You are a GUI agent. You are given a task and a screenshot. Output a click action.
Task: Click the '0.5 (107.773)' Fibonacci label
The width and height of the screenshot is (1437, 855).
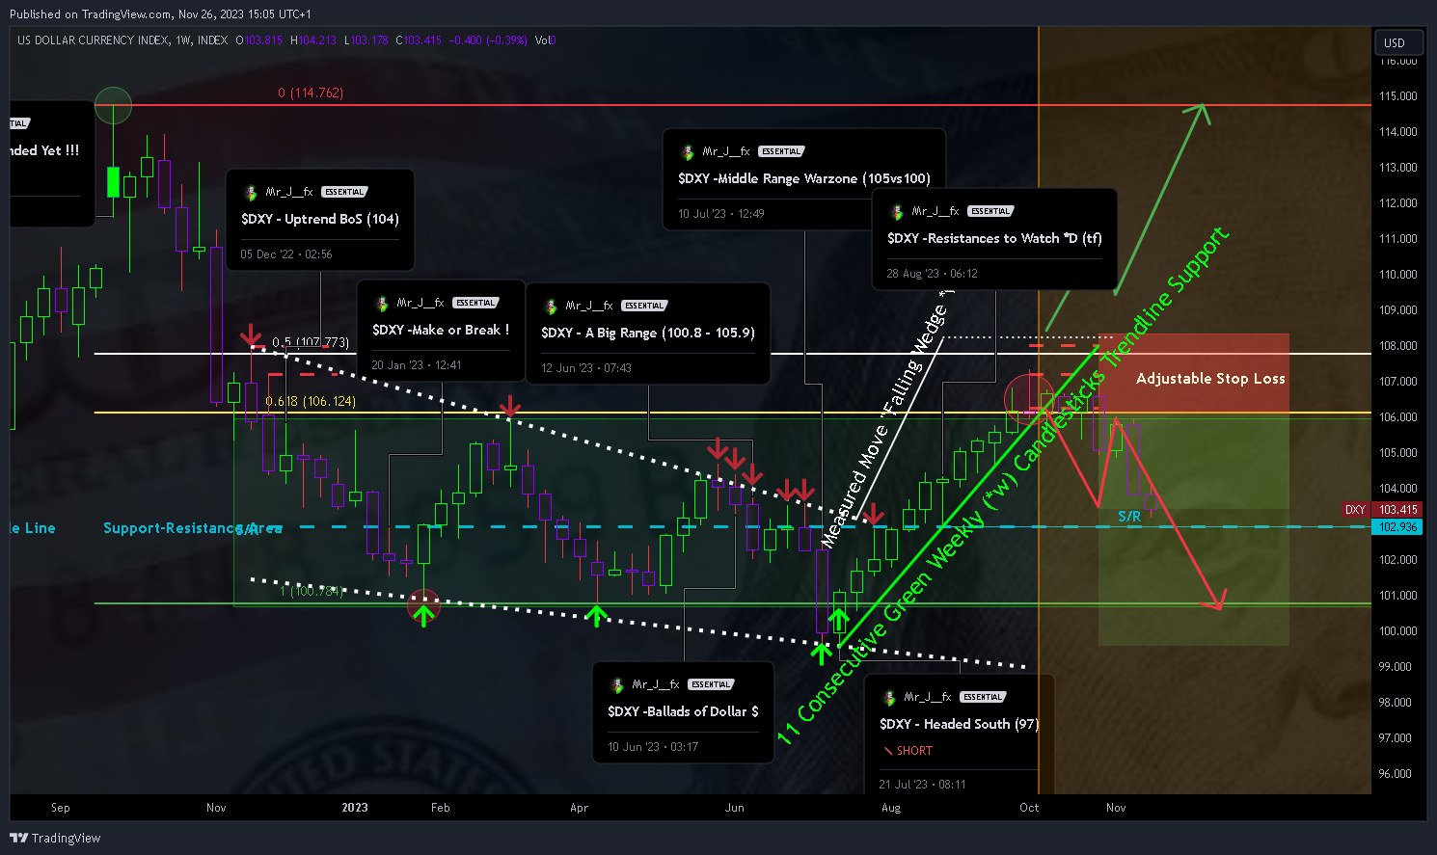tap(311, 342)
